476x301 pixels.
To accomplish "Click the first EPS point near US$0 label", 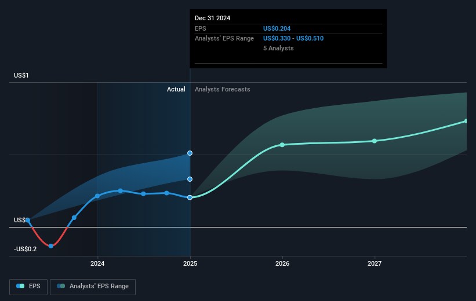I will (28, 221).
